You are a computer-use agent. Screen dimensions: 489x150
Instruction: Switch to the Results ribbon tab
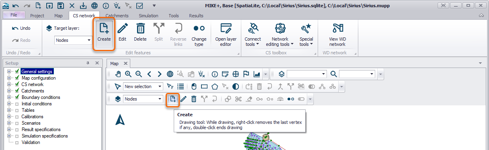(196, 16)
